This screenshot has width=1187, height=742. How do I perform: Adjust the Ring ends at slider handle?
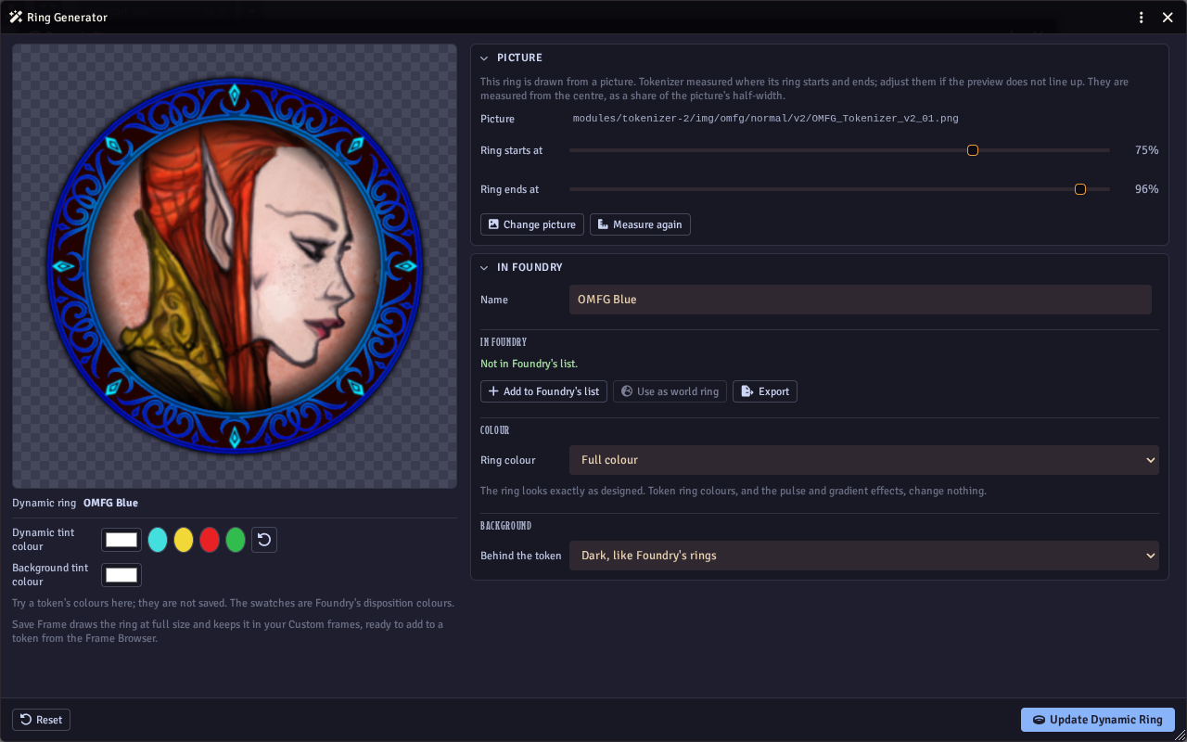[1080, 189]
